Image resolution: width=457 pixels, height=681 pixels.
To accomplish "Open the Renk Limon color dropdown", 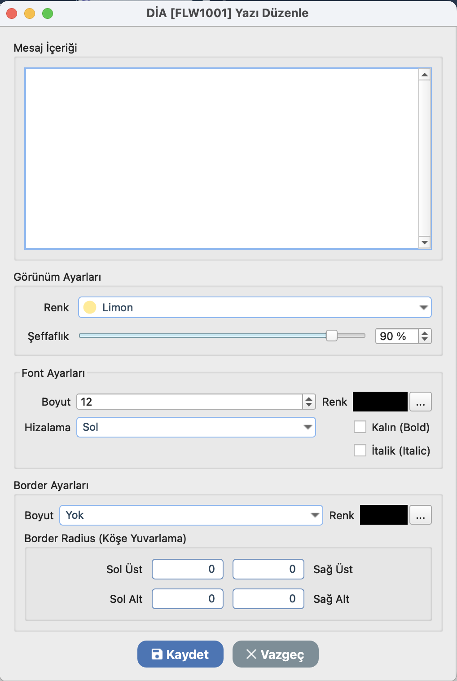I will click(x=255, y=307).
